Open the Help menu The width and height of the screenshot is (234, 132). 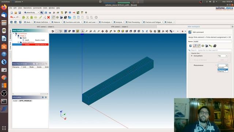tap(58, 8)
